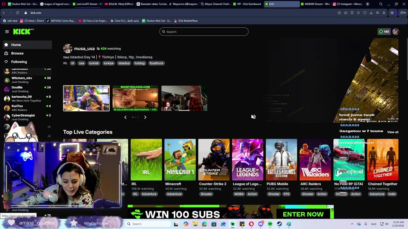This screenshot has width=408, height=229.
Task: Switch to the Studios Mail List tab
Action: pos(23,4)
